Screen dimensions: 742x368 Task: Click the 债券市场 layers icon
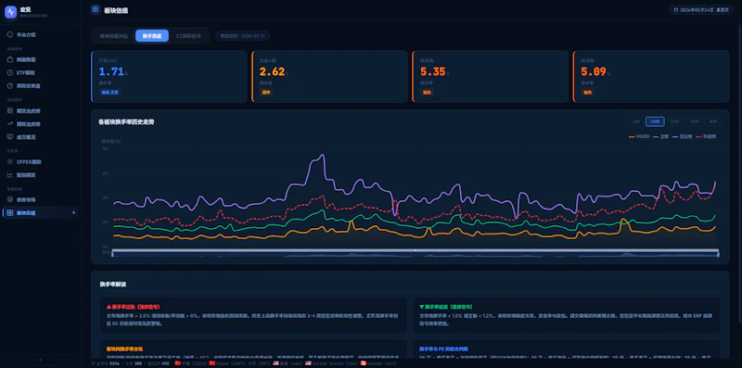[x=10, y=199]
